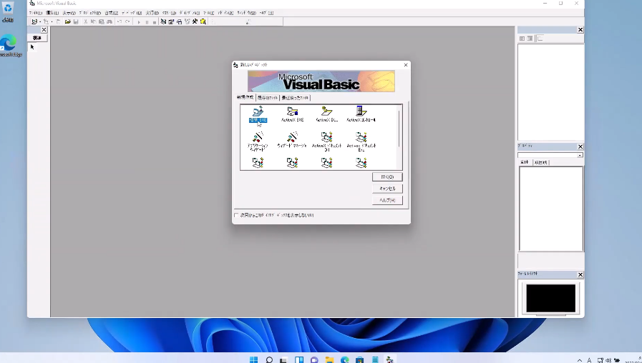Open the Form Layout Window toolbar icon

(x=180, y=21)
